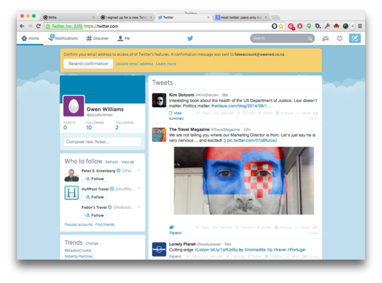
Task: Bookmark the page with the star icon
Action: click(x=282, y=26)
